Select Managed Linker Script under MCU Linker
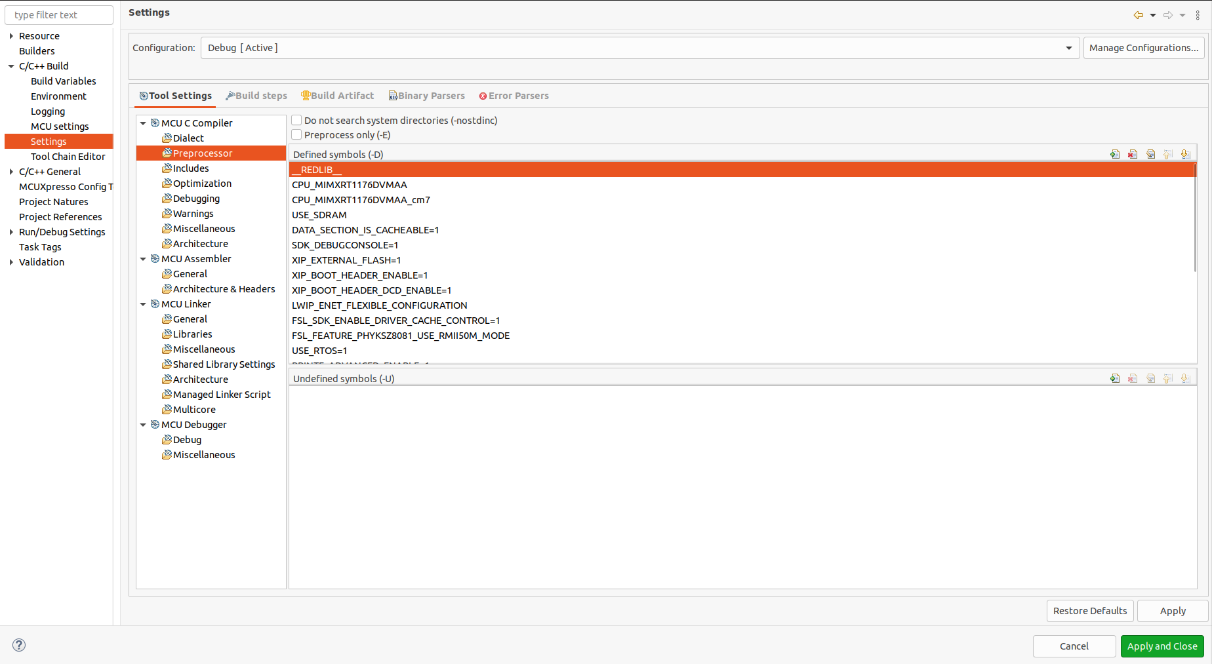 click(x=222, y=394)
